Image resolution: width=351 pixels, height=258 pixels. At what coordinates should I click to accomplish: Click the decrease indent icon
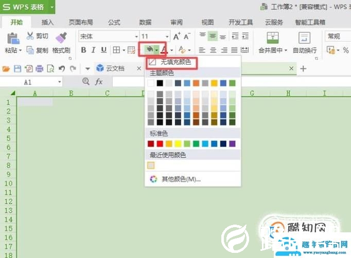click(235, 36)
